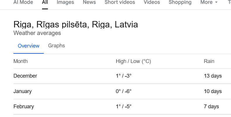
Task: Click January's 0° / -6° temperature value
Action: coord(124,91)
